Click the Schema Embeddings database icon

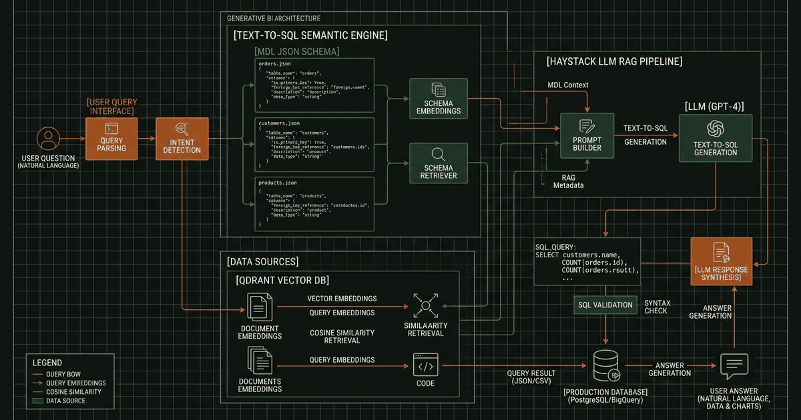pyautogui.click(x=439, y=90)
